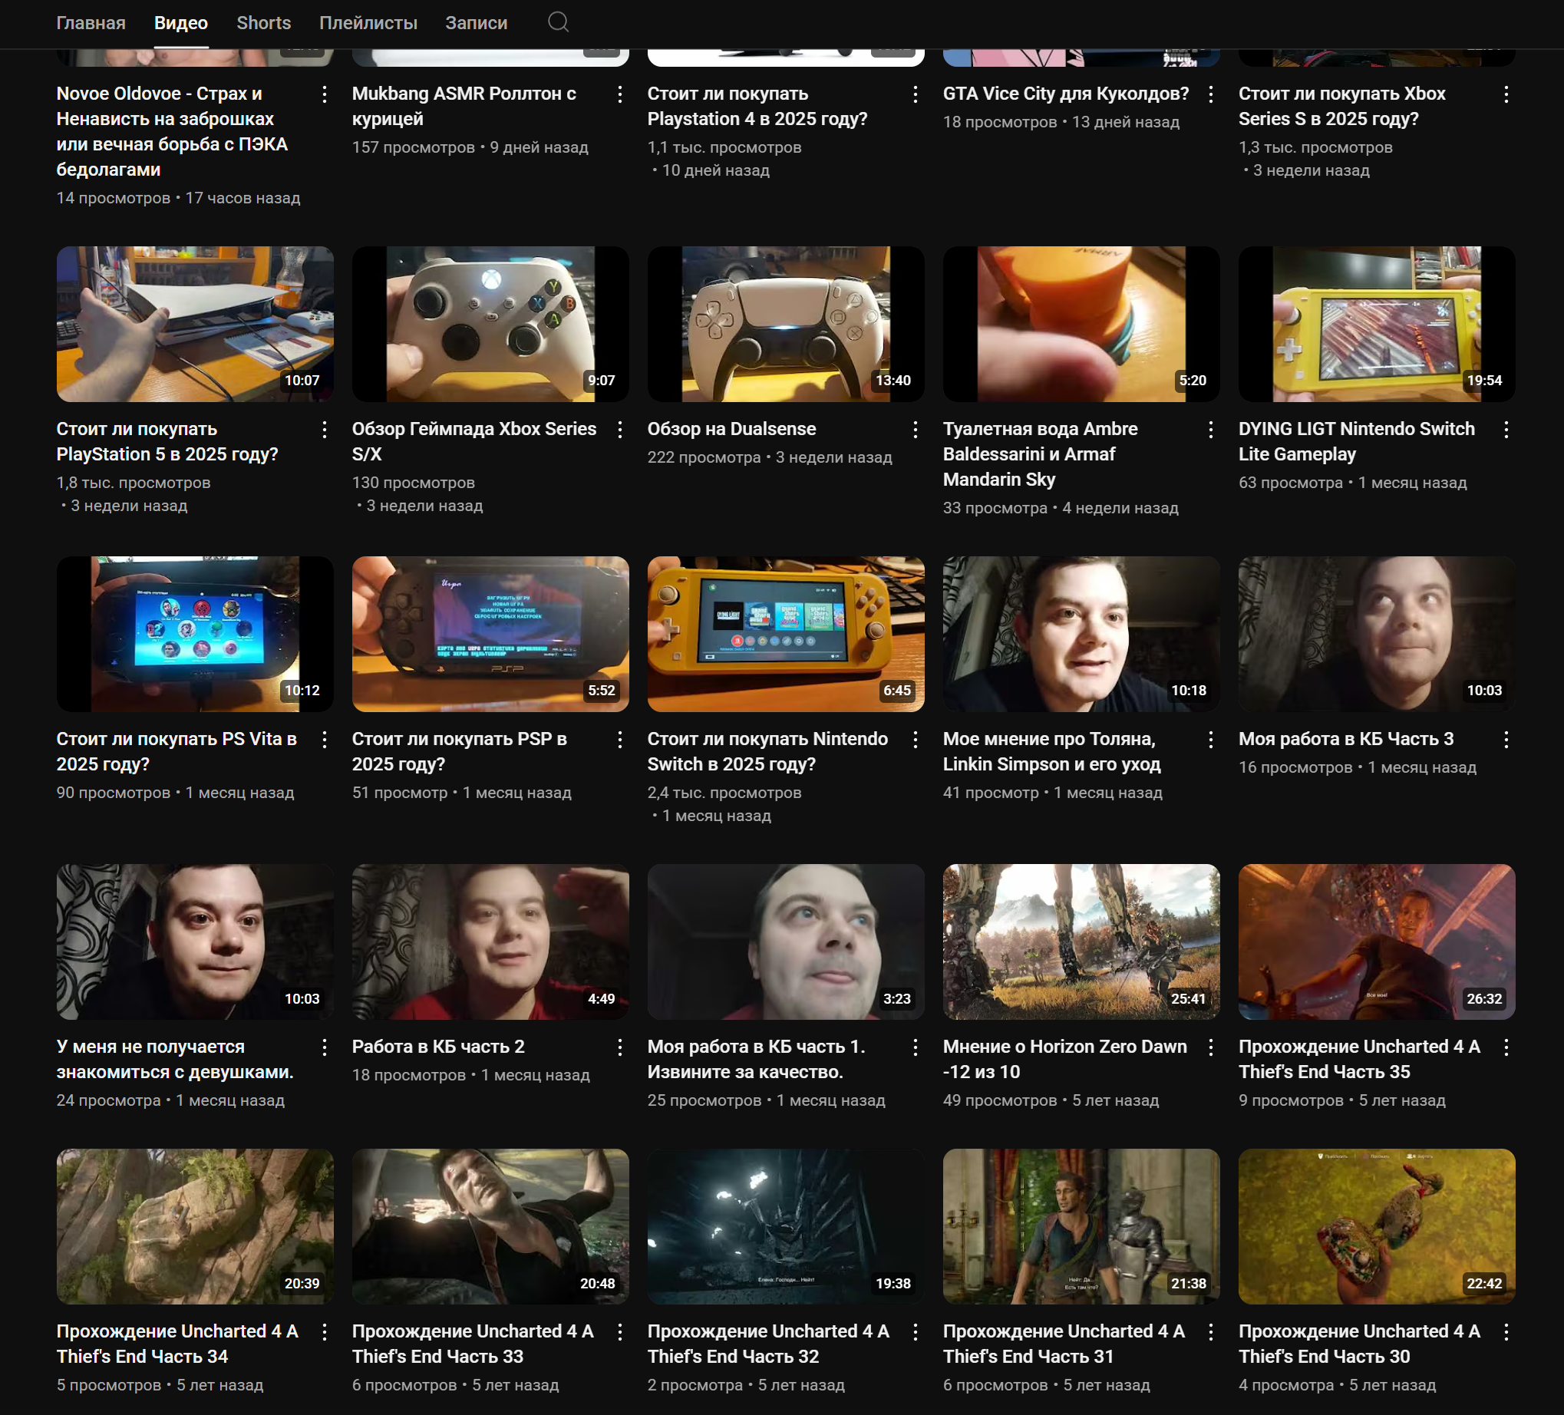Open options for Uncharted 4 Часть 30 video

click(x=1506, y=1332)
